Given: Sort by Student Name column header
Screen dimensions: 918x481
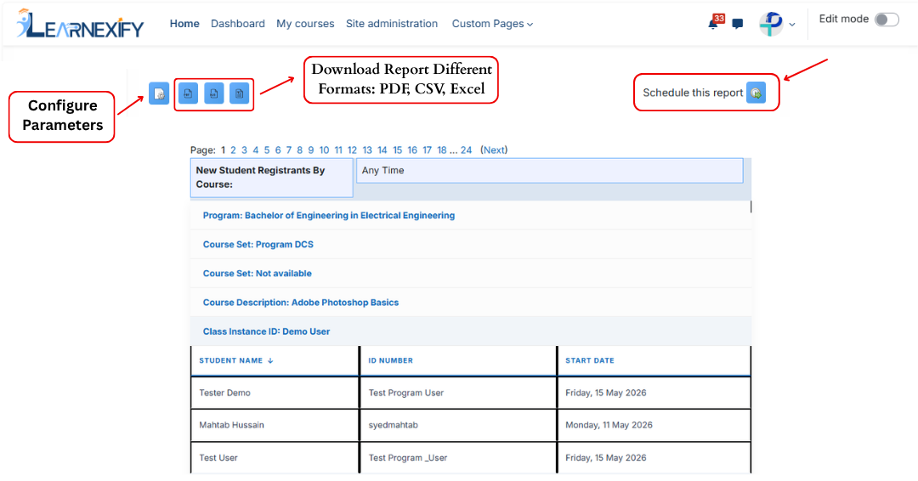Looking at the screenshot, I should [x=230, y=361].
